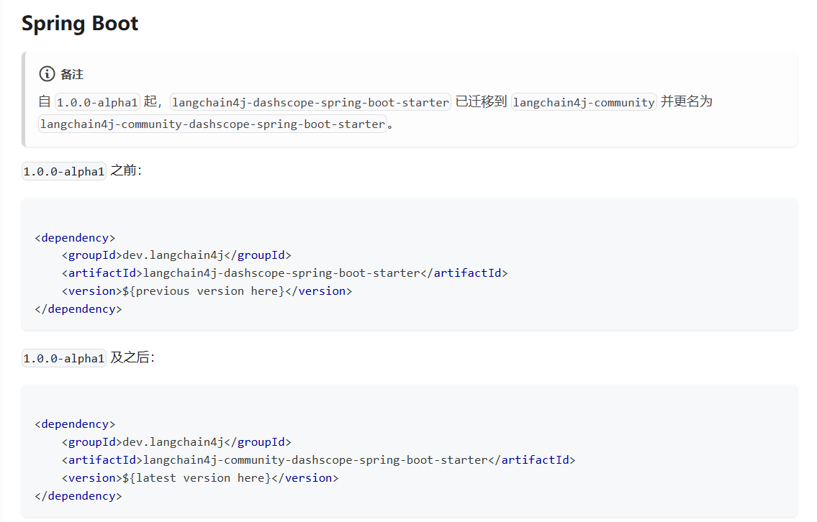
Task: Click the 已迁移到 text in the note
Action: pyautogui.click(x=481, y=102)
